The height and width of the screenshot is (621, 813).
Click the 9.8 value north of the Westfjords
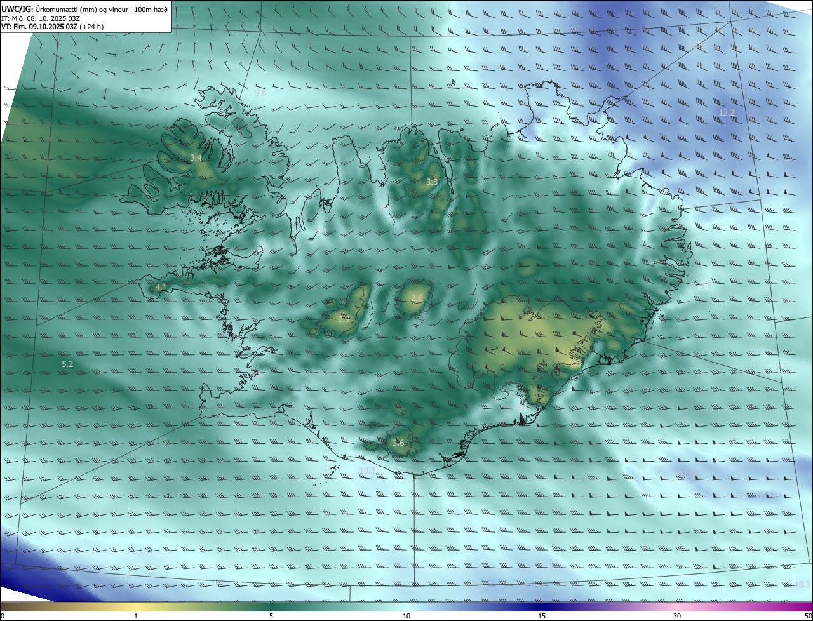[x=260, y=93]
